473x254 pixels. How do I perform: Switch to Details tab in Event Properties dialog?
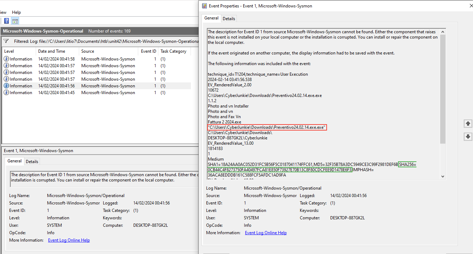[x=229, y=19]
